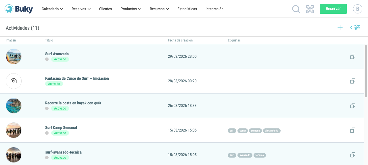Click Surf Avanzado thumbnail image
This screenshot has height=165, width=368.
click(x=14, y=57)
